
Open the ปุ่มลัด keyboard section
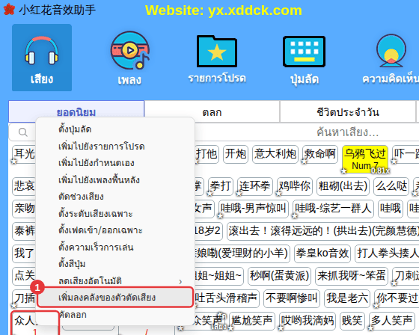point(304,60)
